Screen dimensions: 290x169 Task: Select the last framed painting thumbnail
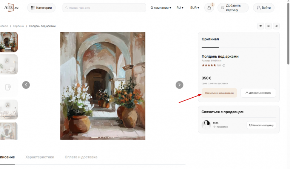point(9,131)
